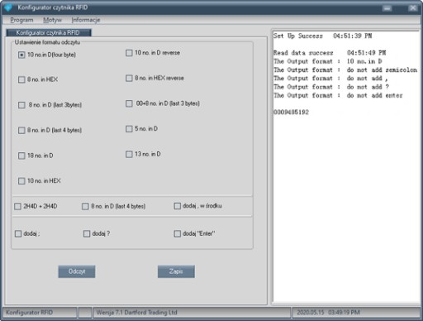The width and height of the screenshot is (423, 321).
Task: Click the blue diamond app icon in title bar
Action: pos(8,7)
